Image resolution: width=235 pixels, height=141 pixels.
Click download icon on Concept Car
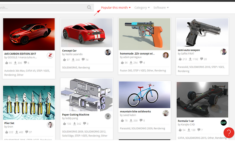[x=73, y=60]
